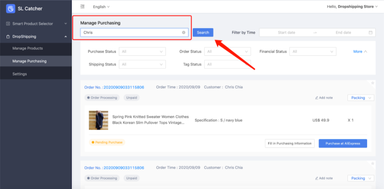Collapse the DropShipping menu section
Viewport: 384px width, 189px height.
[65, 37]
